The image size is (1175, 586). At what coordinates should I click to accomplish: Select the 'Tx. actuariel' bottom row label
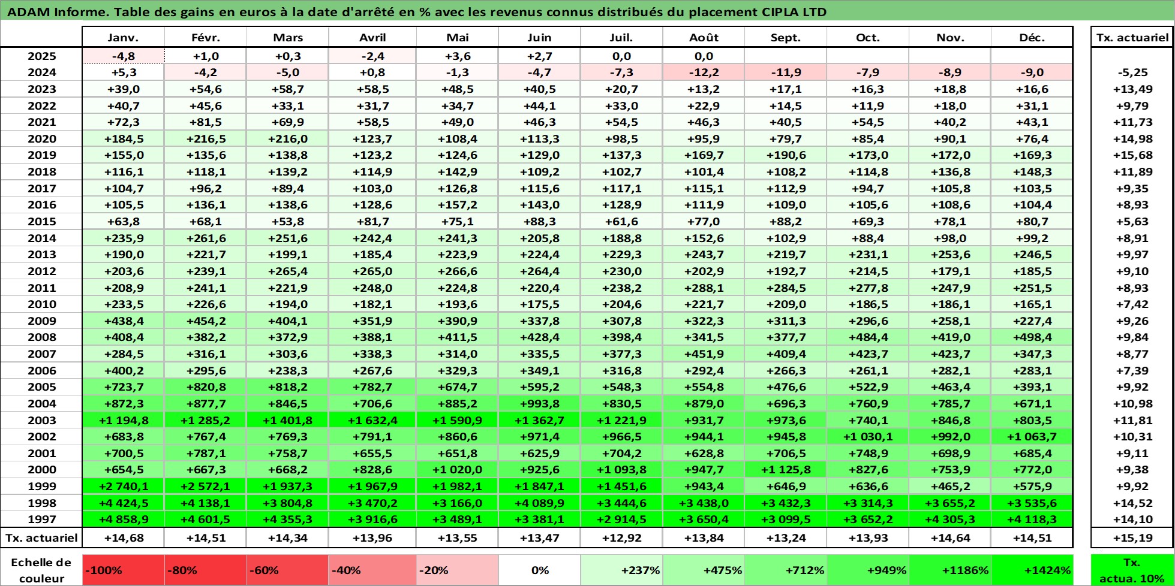tap(41, 538)
